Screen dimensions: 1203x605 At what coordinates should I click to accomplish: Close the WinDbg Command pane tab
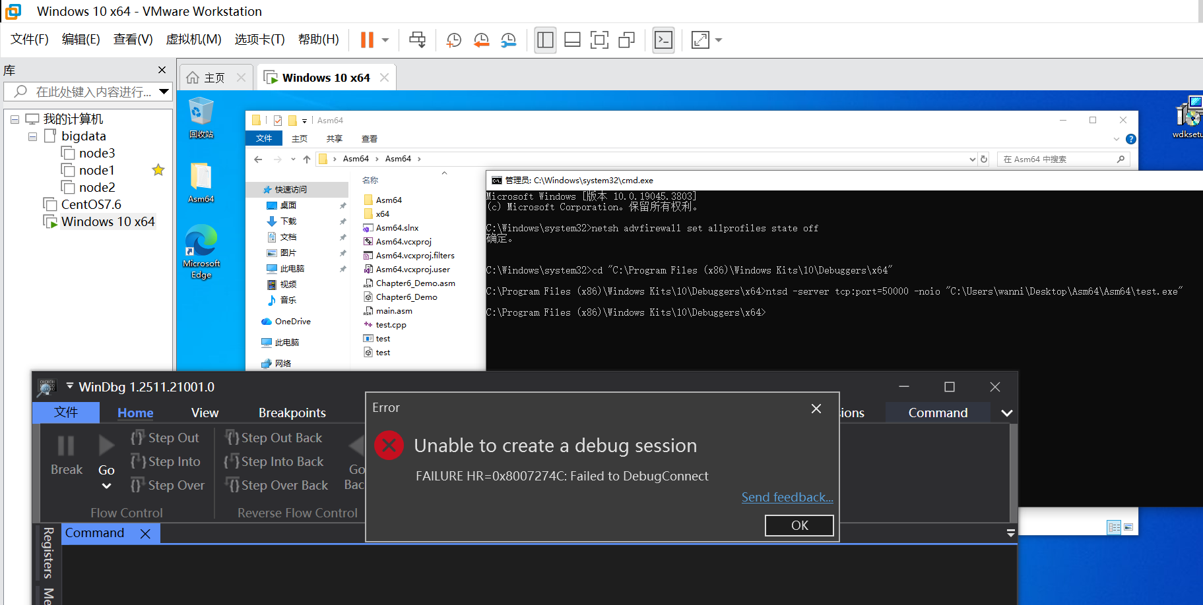tap(146, 534)
